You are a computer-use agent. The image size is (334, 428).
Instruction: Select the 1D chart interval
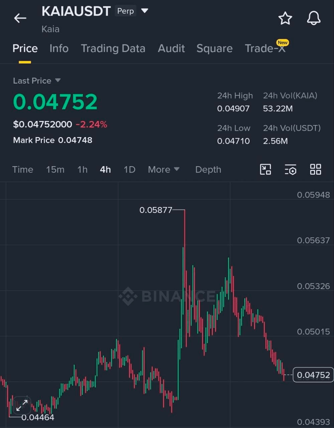129,170
